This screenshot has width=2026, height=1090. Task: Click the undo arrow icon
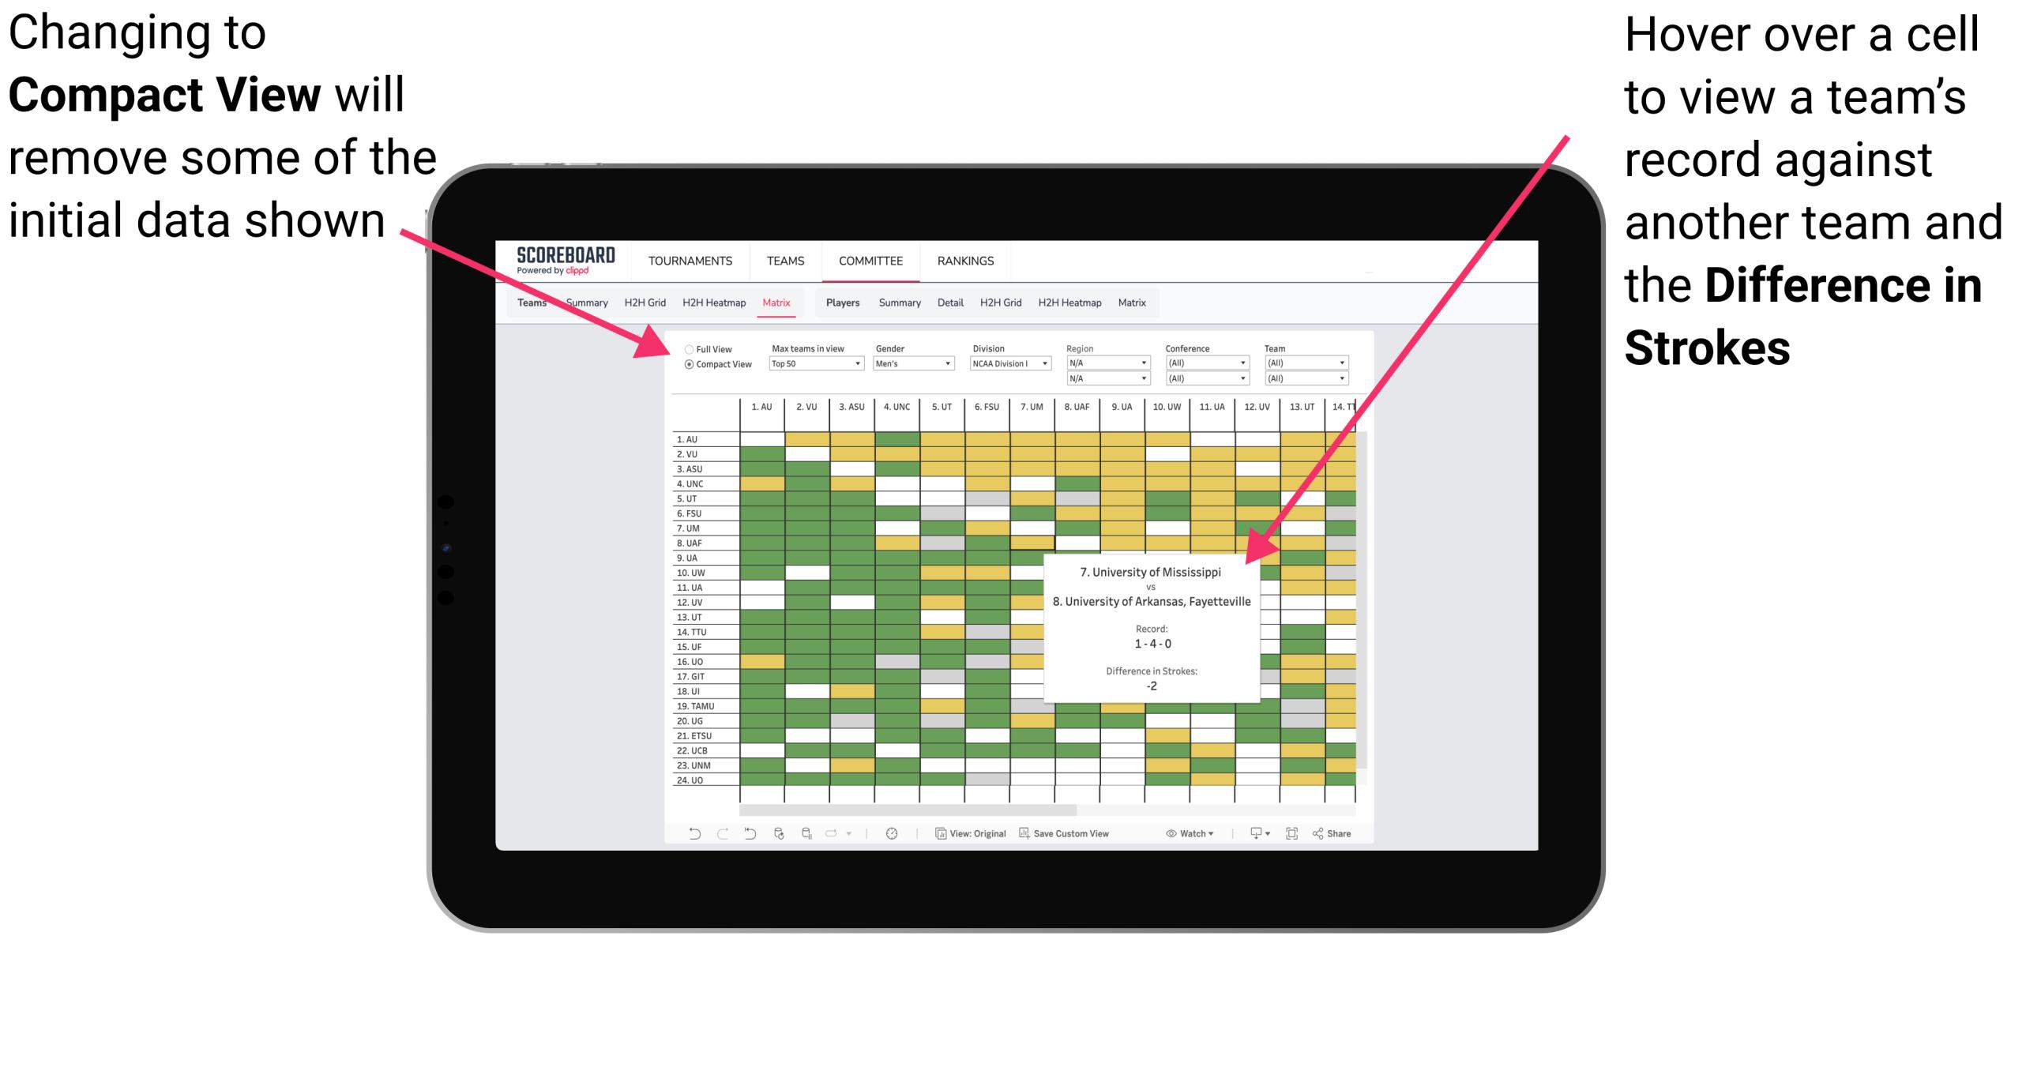click(682, 837)
